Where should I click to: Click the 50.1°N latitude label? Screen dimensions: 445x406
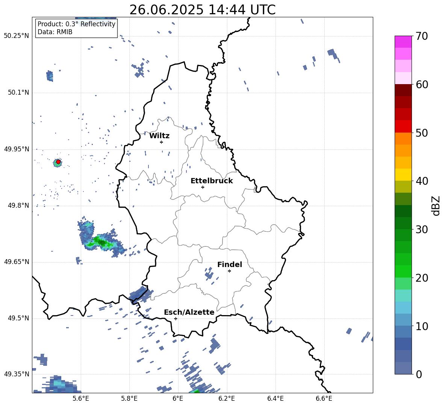18,93
